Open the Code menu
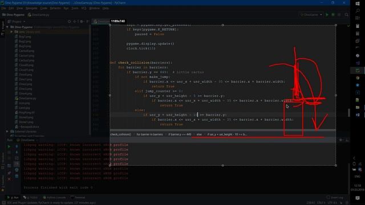Screen dimensions: 365x205 pos(43,8)
